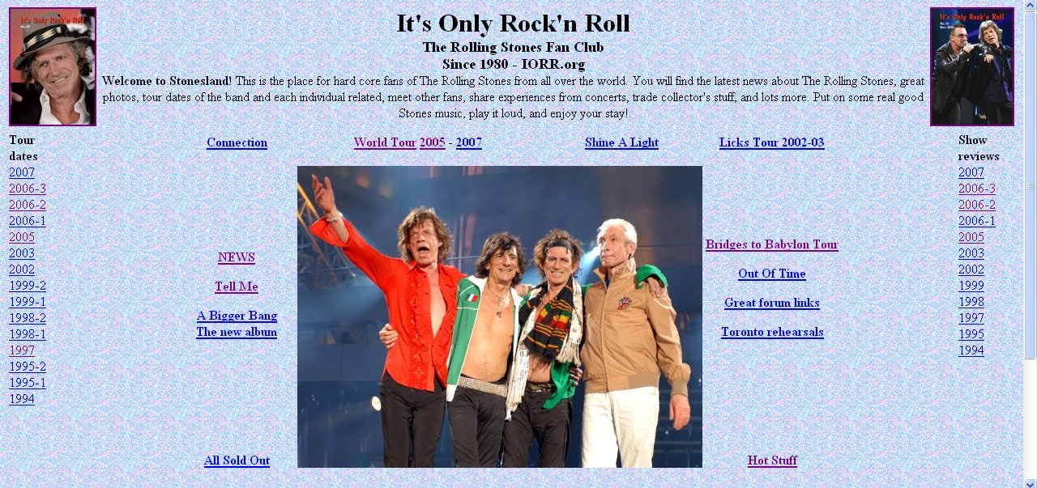Select 1998 under Show reviews
The image size is (1037, 488).
971,302
